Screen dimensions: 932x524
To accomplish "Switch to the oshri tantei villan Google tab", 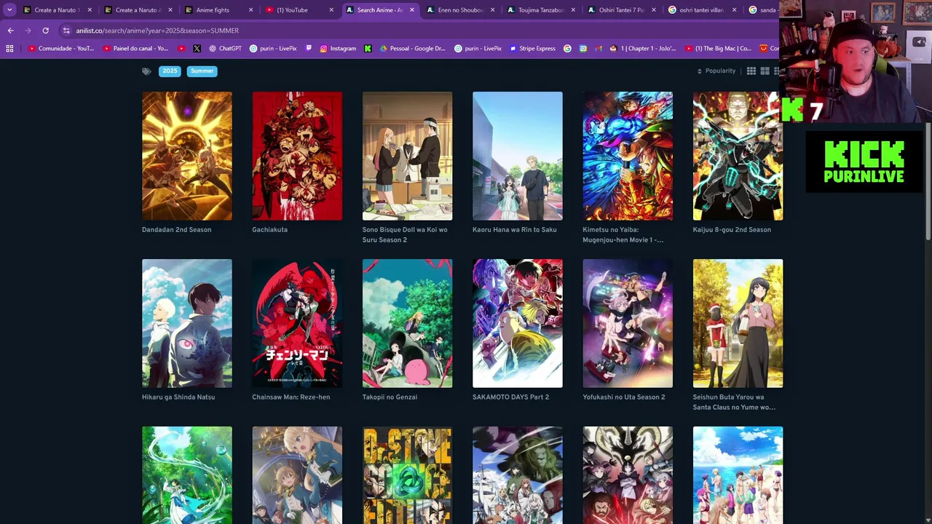I will click(701, 10).
